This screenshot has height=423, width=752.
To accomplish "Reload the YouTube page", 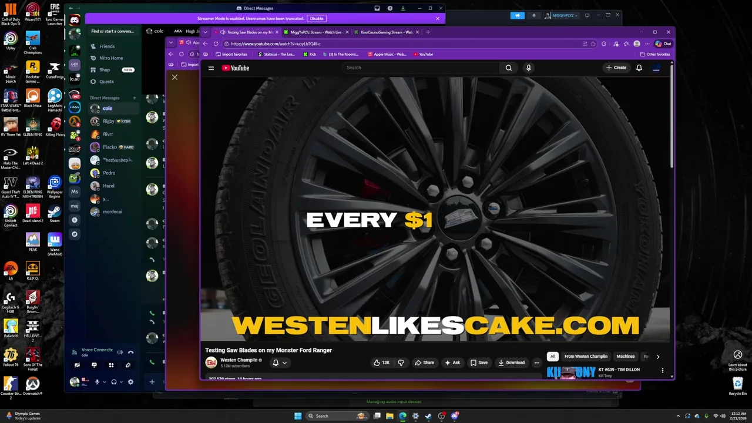I will pyautogui.click(x=216, y=43).
